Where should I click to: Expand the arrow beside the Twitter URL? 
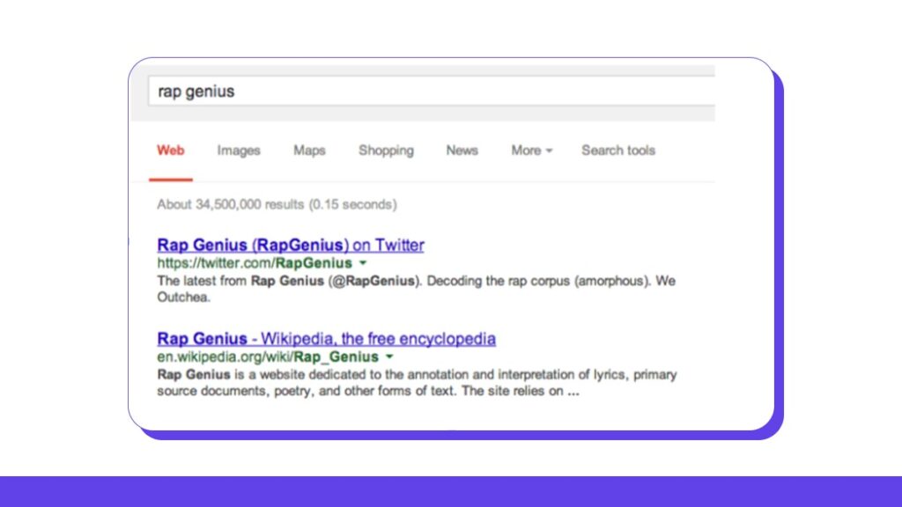coord(363,263)
